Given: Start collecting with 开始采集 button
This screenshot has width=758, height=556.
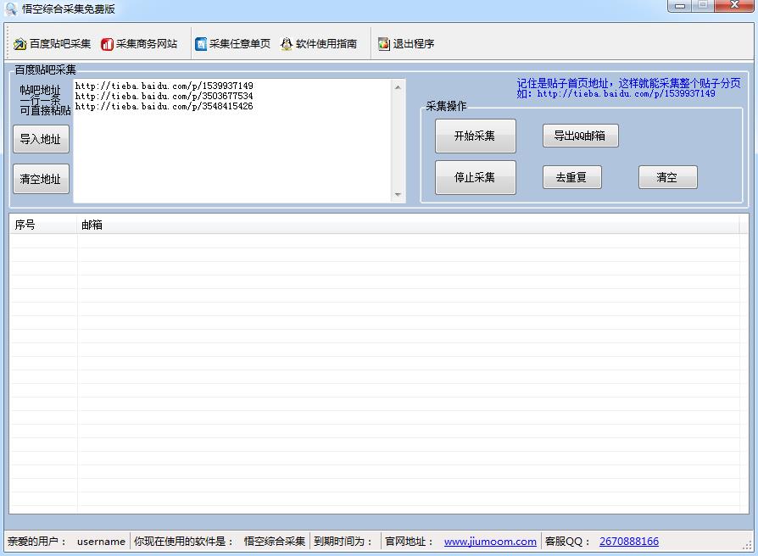Looking at the screenshot, I should click(475, 136).
